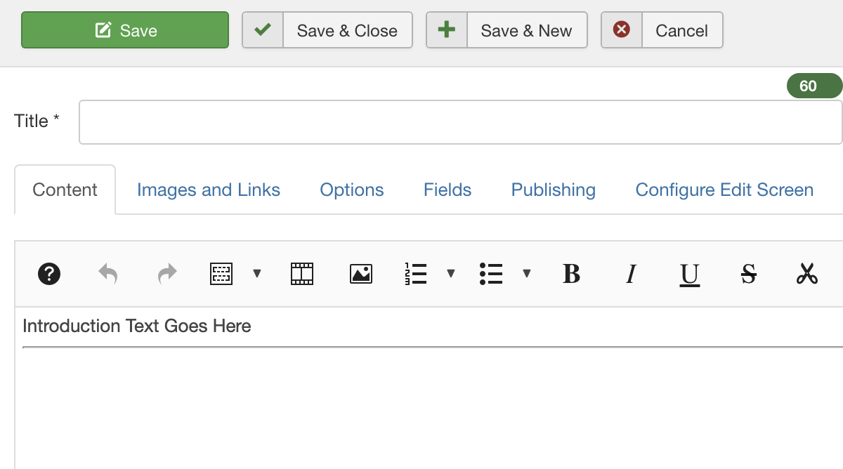843x469 pixels.
Task: Click into the Title input field
Action: point(460,122)
